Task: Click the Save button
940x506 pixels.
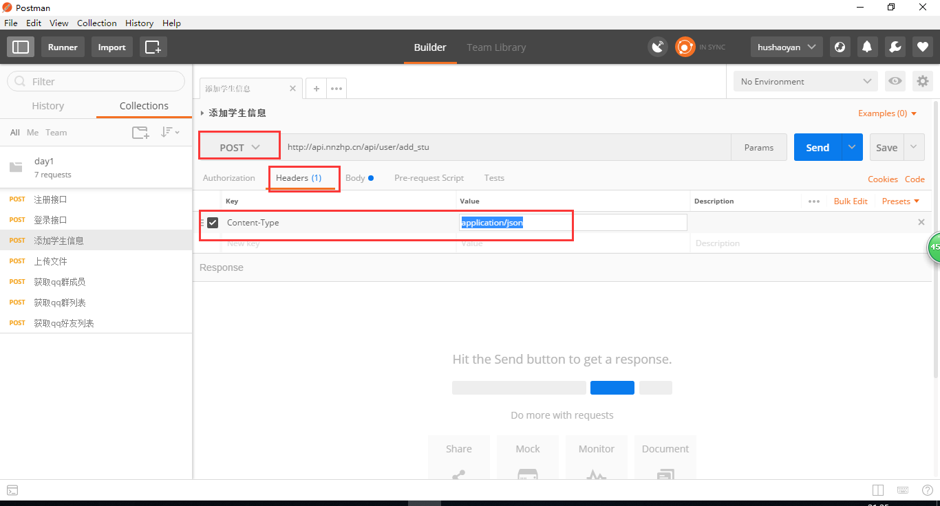Action: point(886,147)
